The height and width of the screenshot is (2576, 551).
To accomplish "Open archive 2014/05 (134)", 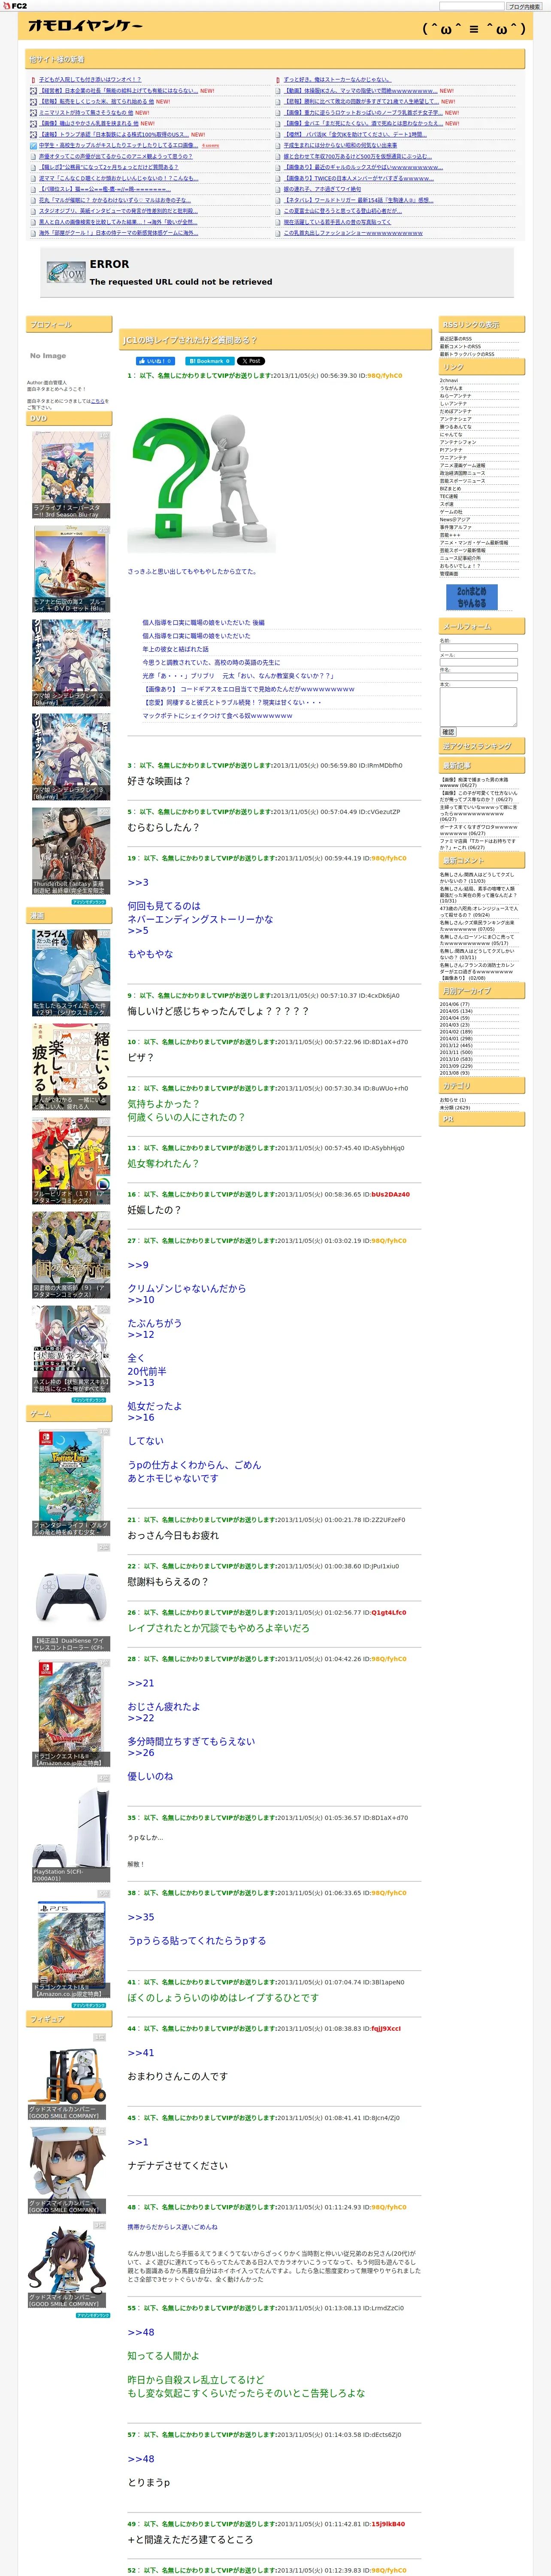I will pos(456,1011).
